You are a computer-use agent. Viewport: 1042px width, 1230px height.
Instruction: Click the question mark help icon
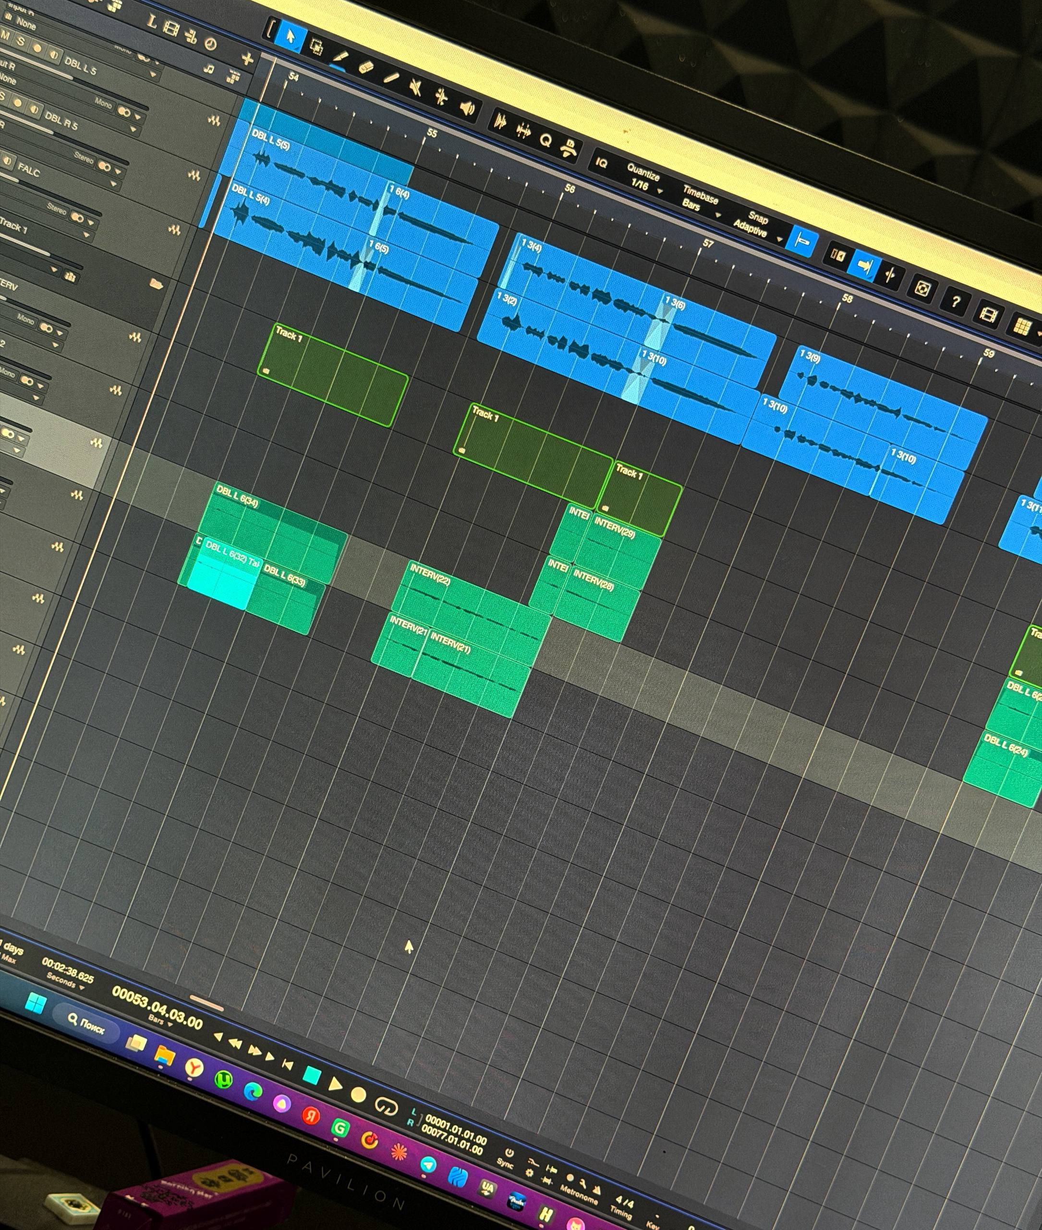[955, 301]
